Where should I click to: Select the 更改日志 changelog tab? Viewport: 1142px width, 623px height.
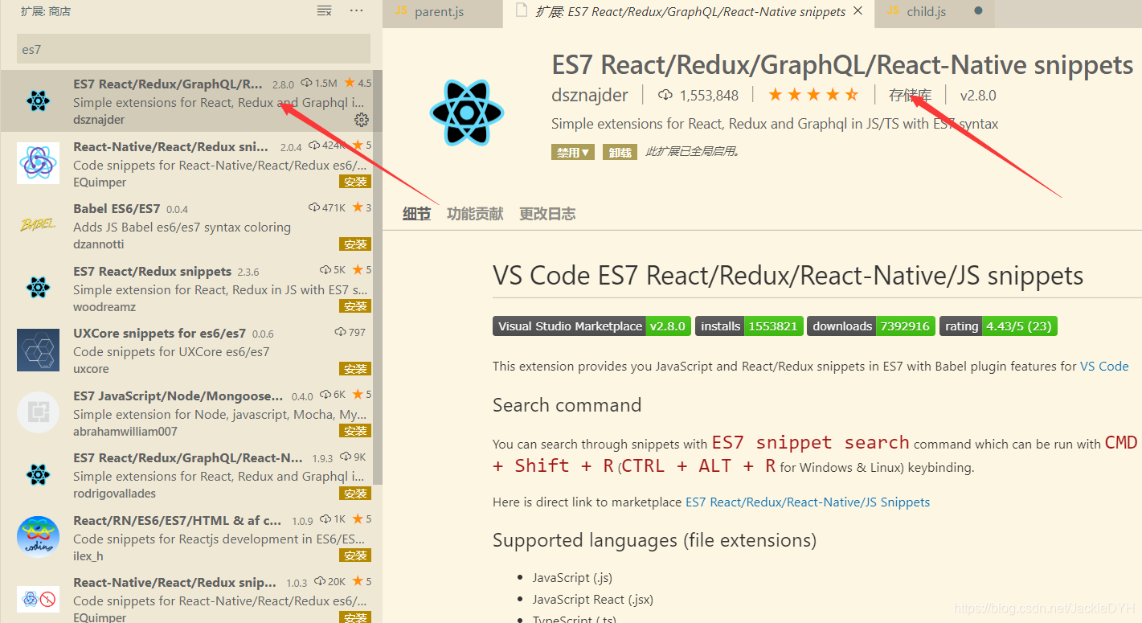pos(547,214)
